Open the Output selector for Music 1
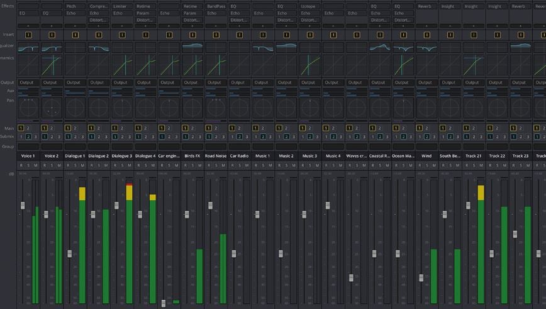 coord(263,82)
